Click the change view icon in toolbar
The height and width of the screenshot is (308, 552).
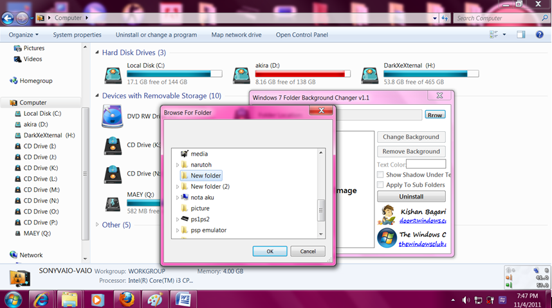click(493, 35)
